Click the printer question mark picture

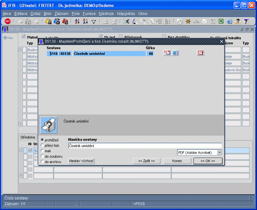tap(49, 125)
